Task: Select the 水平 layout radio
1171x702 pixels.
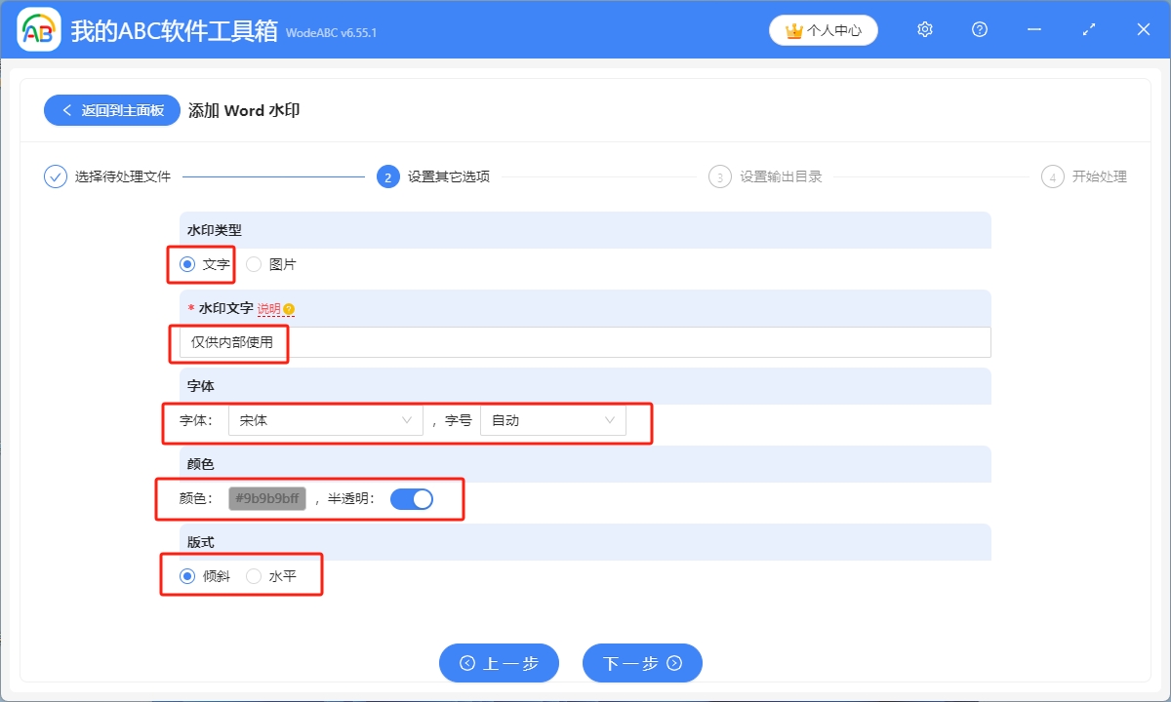Action: (252, 575)
